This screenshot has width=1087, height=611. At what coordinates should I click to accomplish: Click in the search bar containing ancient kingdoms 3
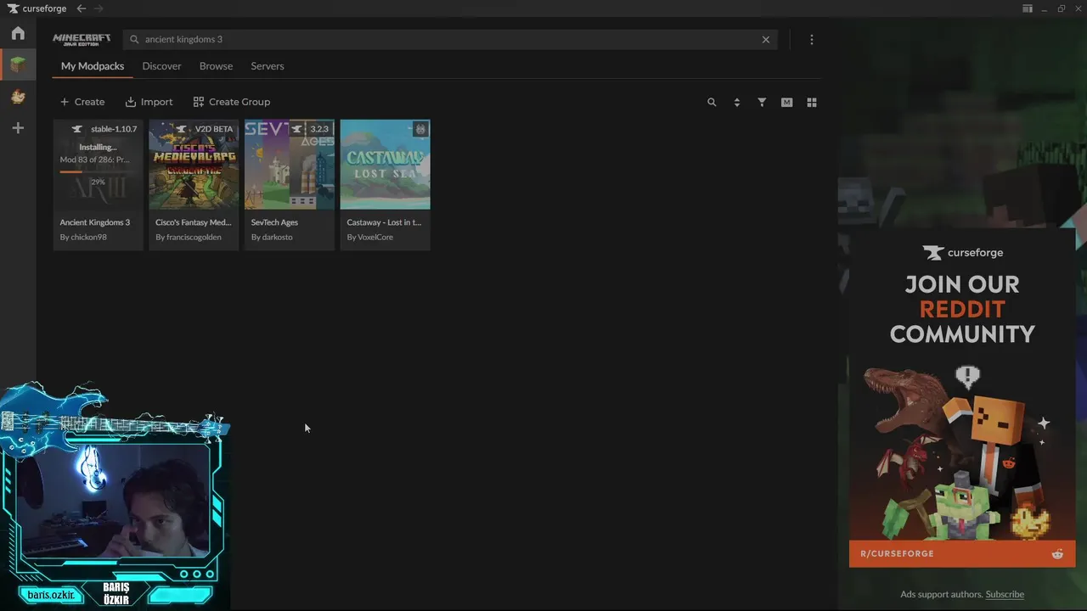pyautogui.click(x=450, y=39)
